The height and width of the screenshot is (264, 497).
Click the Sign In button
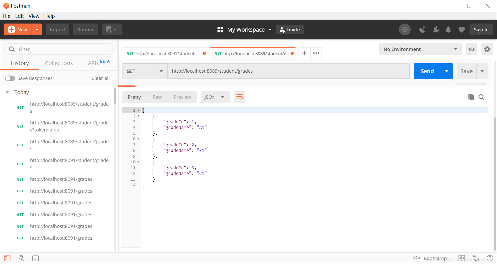[481, 30]
